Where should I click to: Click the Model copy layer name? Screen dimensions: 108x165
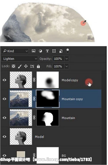[70, 80]
